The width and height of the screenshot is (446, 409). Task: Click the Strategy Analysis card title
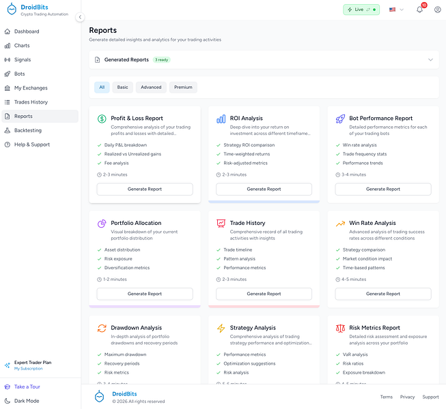253,328
